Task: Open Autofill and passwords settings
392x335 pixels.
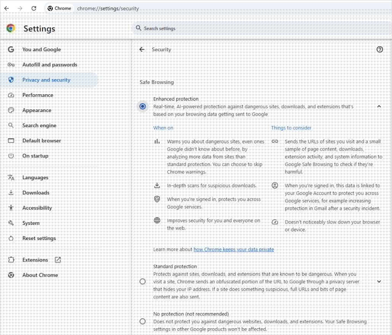Action: pyautogui.click(x=49, y=65)
